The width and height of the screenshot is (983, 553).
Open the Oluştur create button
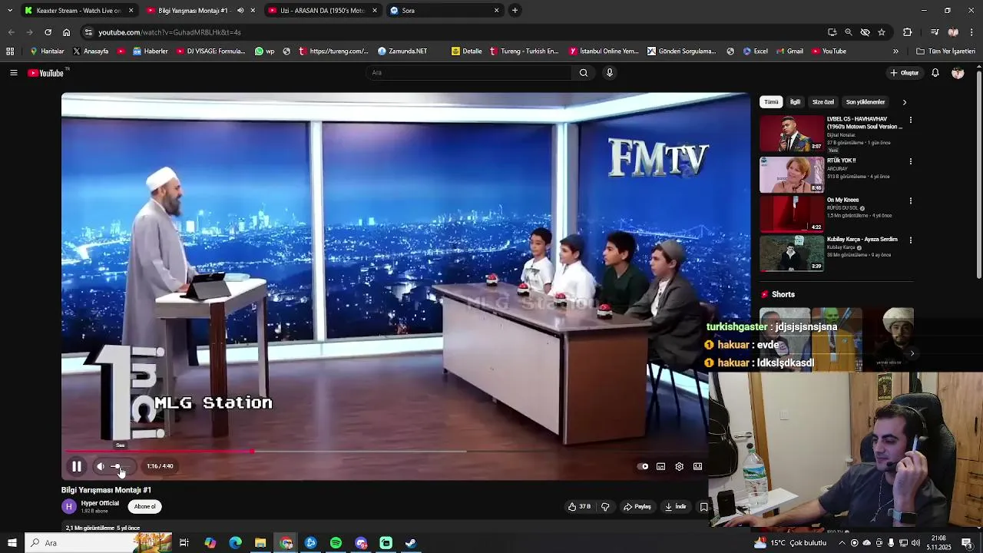coord(905,73)
